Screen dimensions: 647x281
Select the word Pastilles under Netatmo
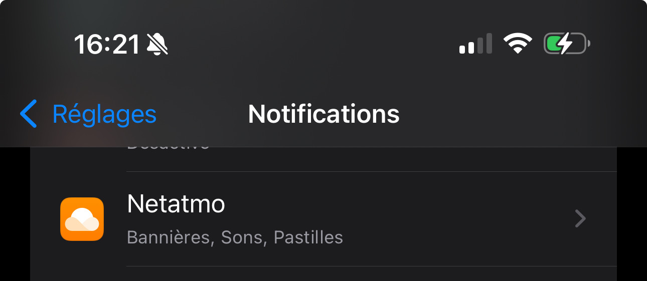point(308,237)
